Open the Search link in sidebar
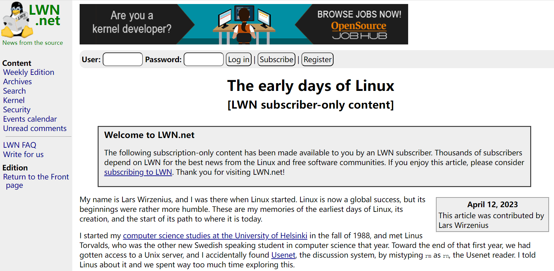554x271 pixels. (14, 91)
